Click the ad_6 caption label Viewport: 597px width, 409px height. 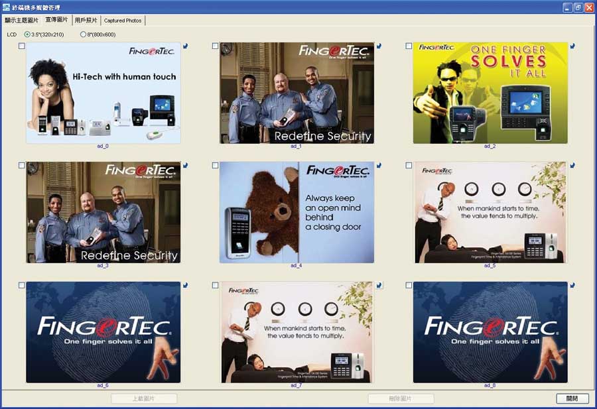tap(103, 385)
